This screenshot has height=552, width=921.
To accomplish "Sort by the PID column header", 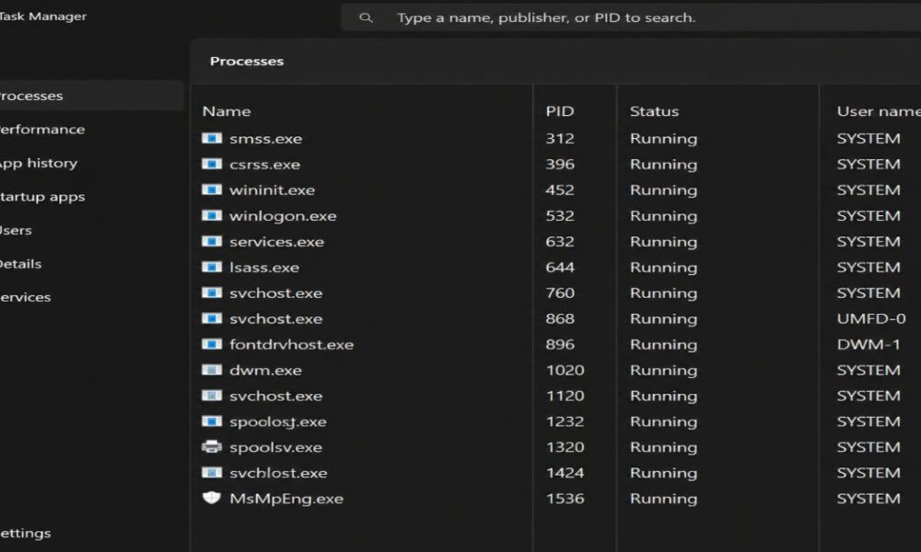I will 560,111.
